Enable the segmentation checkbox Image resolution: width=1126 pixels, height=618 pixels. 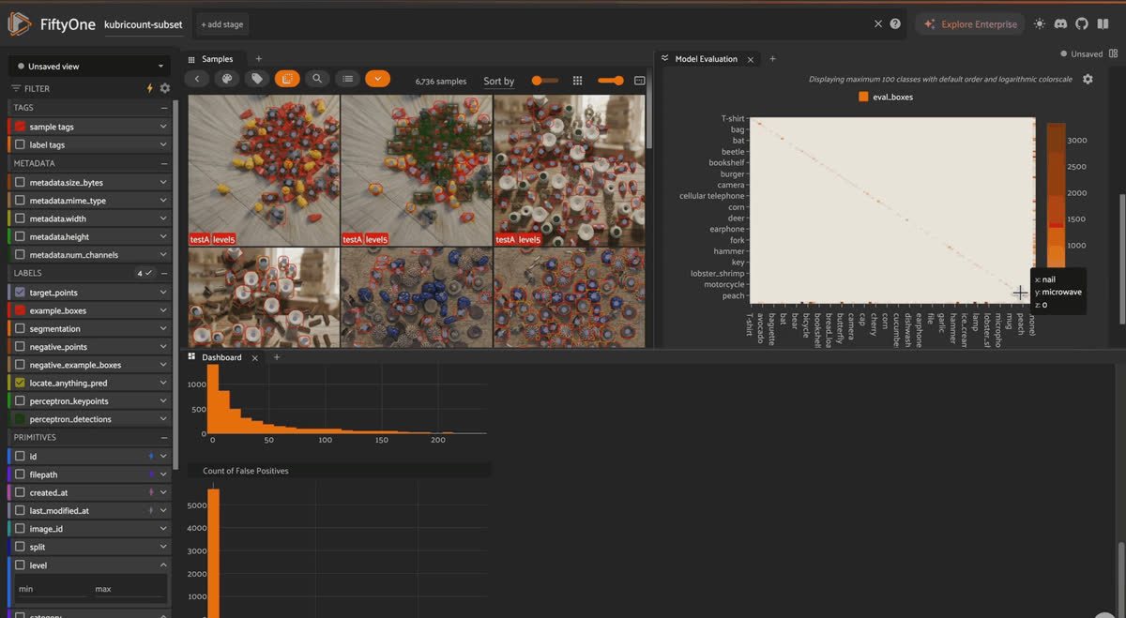point(20,329)
